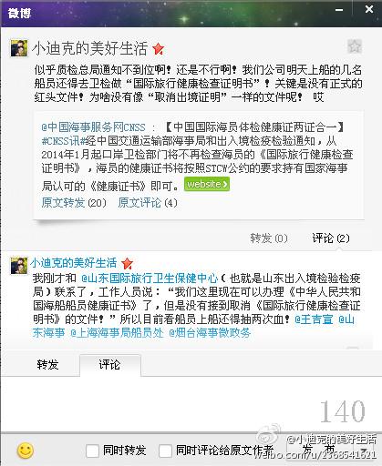Open 原文评论 (4) link
Screen dimensions: 382x466
[x=148, y=203]
